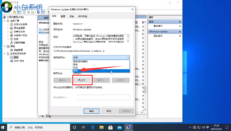Select 计算机管理(本地) root node
231x131 pixels.
click(15, 17)
